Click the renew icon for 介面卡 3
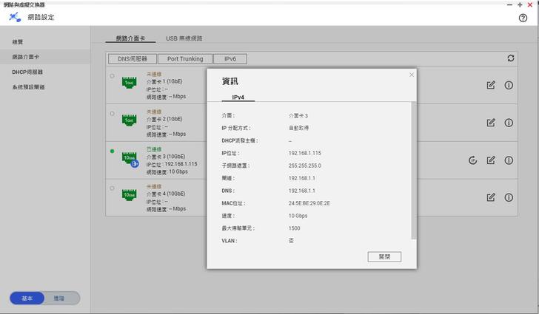Viewport: 539px width, 314px height. point(472,160)
